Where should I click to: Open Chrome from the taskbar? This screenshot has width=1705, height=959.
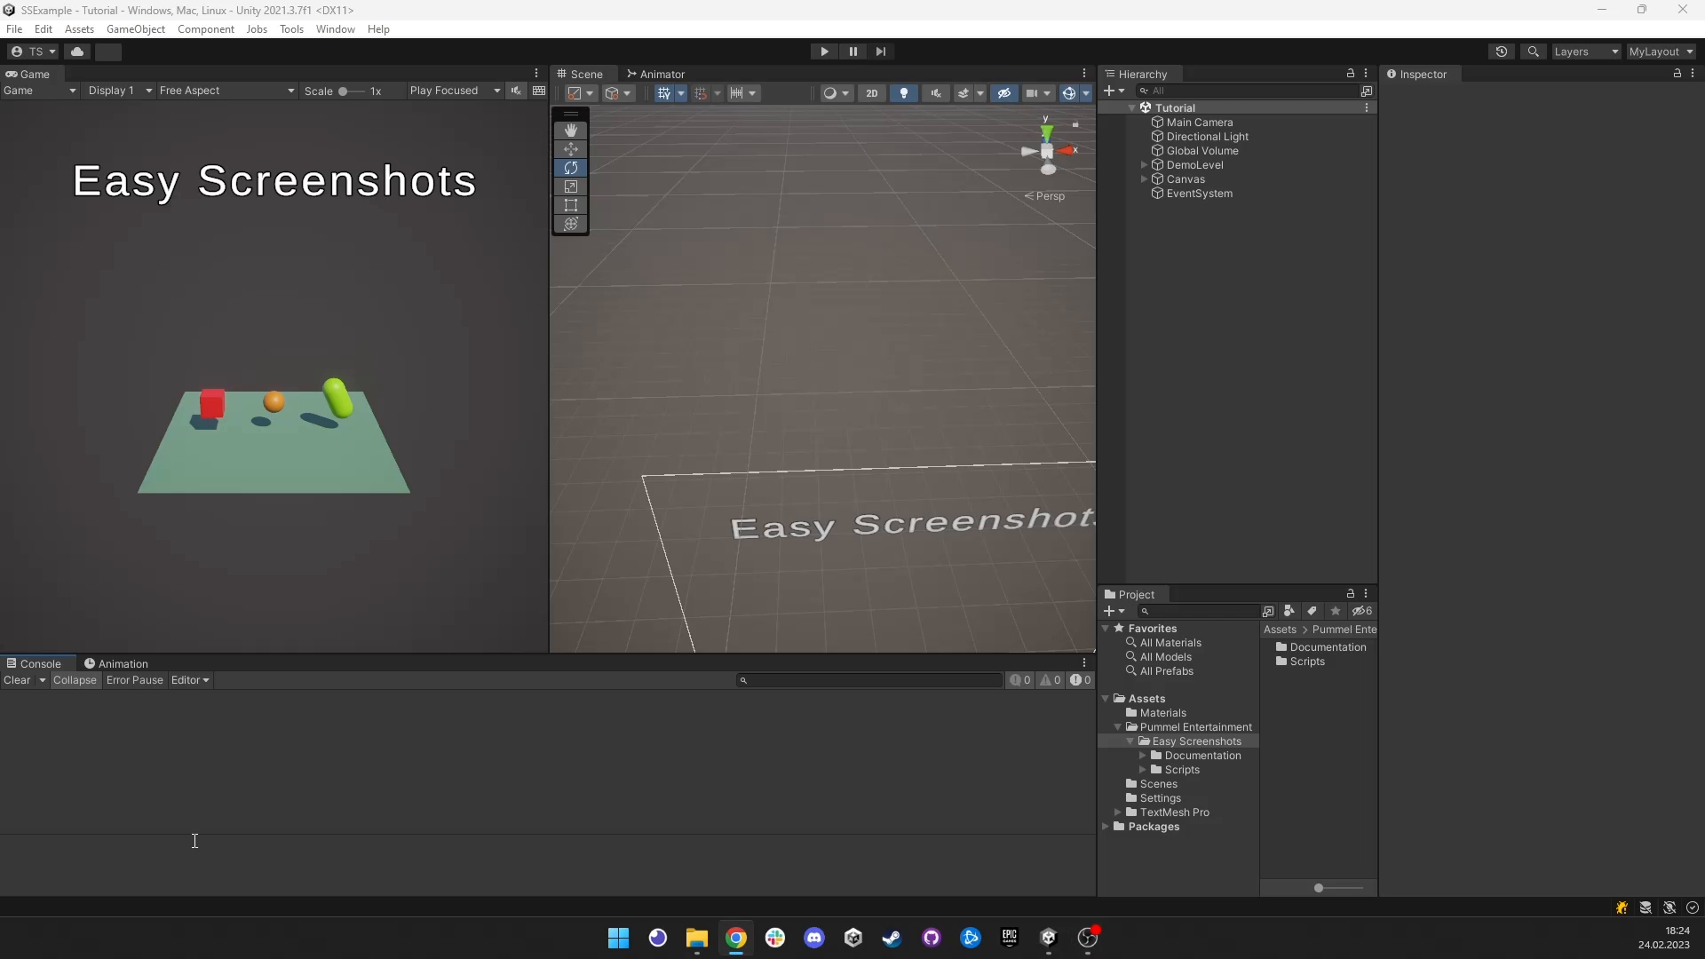click(735, 938)
